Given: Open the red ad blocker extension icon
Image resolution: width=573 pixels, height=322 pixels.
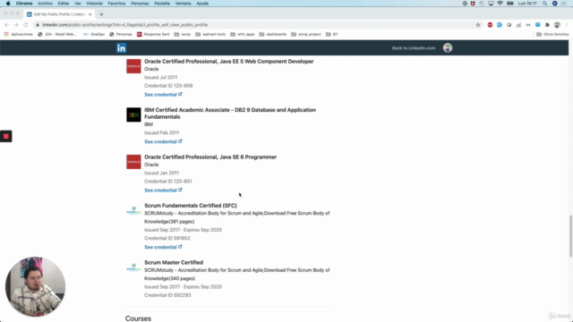Looking at the screenshot, I should pyautogui.click(x=490, y=25).
